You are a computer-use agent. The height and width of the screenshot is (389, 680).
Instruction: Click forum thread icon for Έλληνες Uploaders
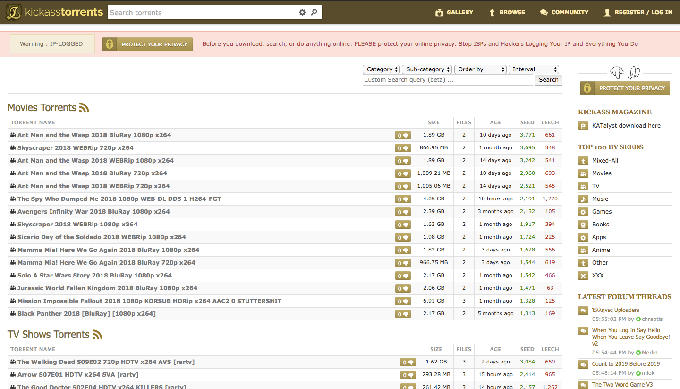coord(583,311)
